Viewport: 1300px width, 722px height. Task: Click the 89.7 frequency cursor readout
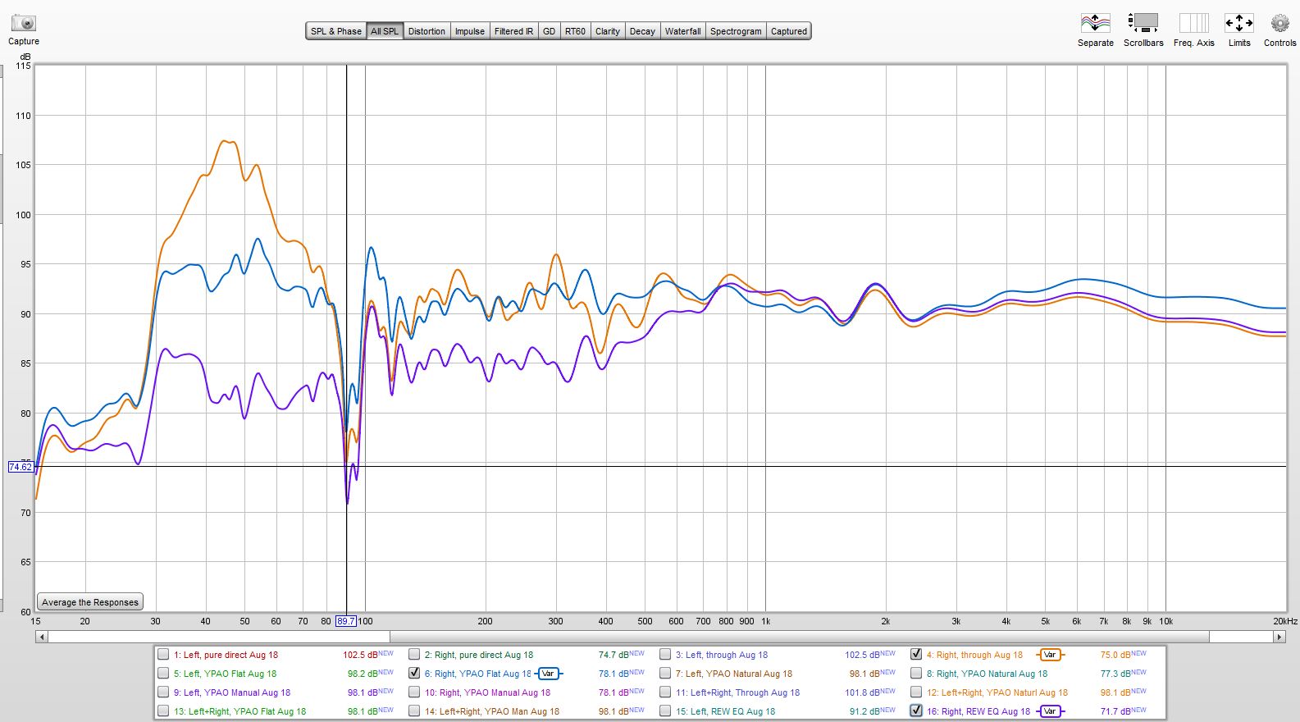pos(346,621)
